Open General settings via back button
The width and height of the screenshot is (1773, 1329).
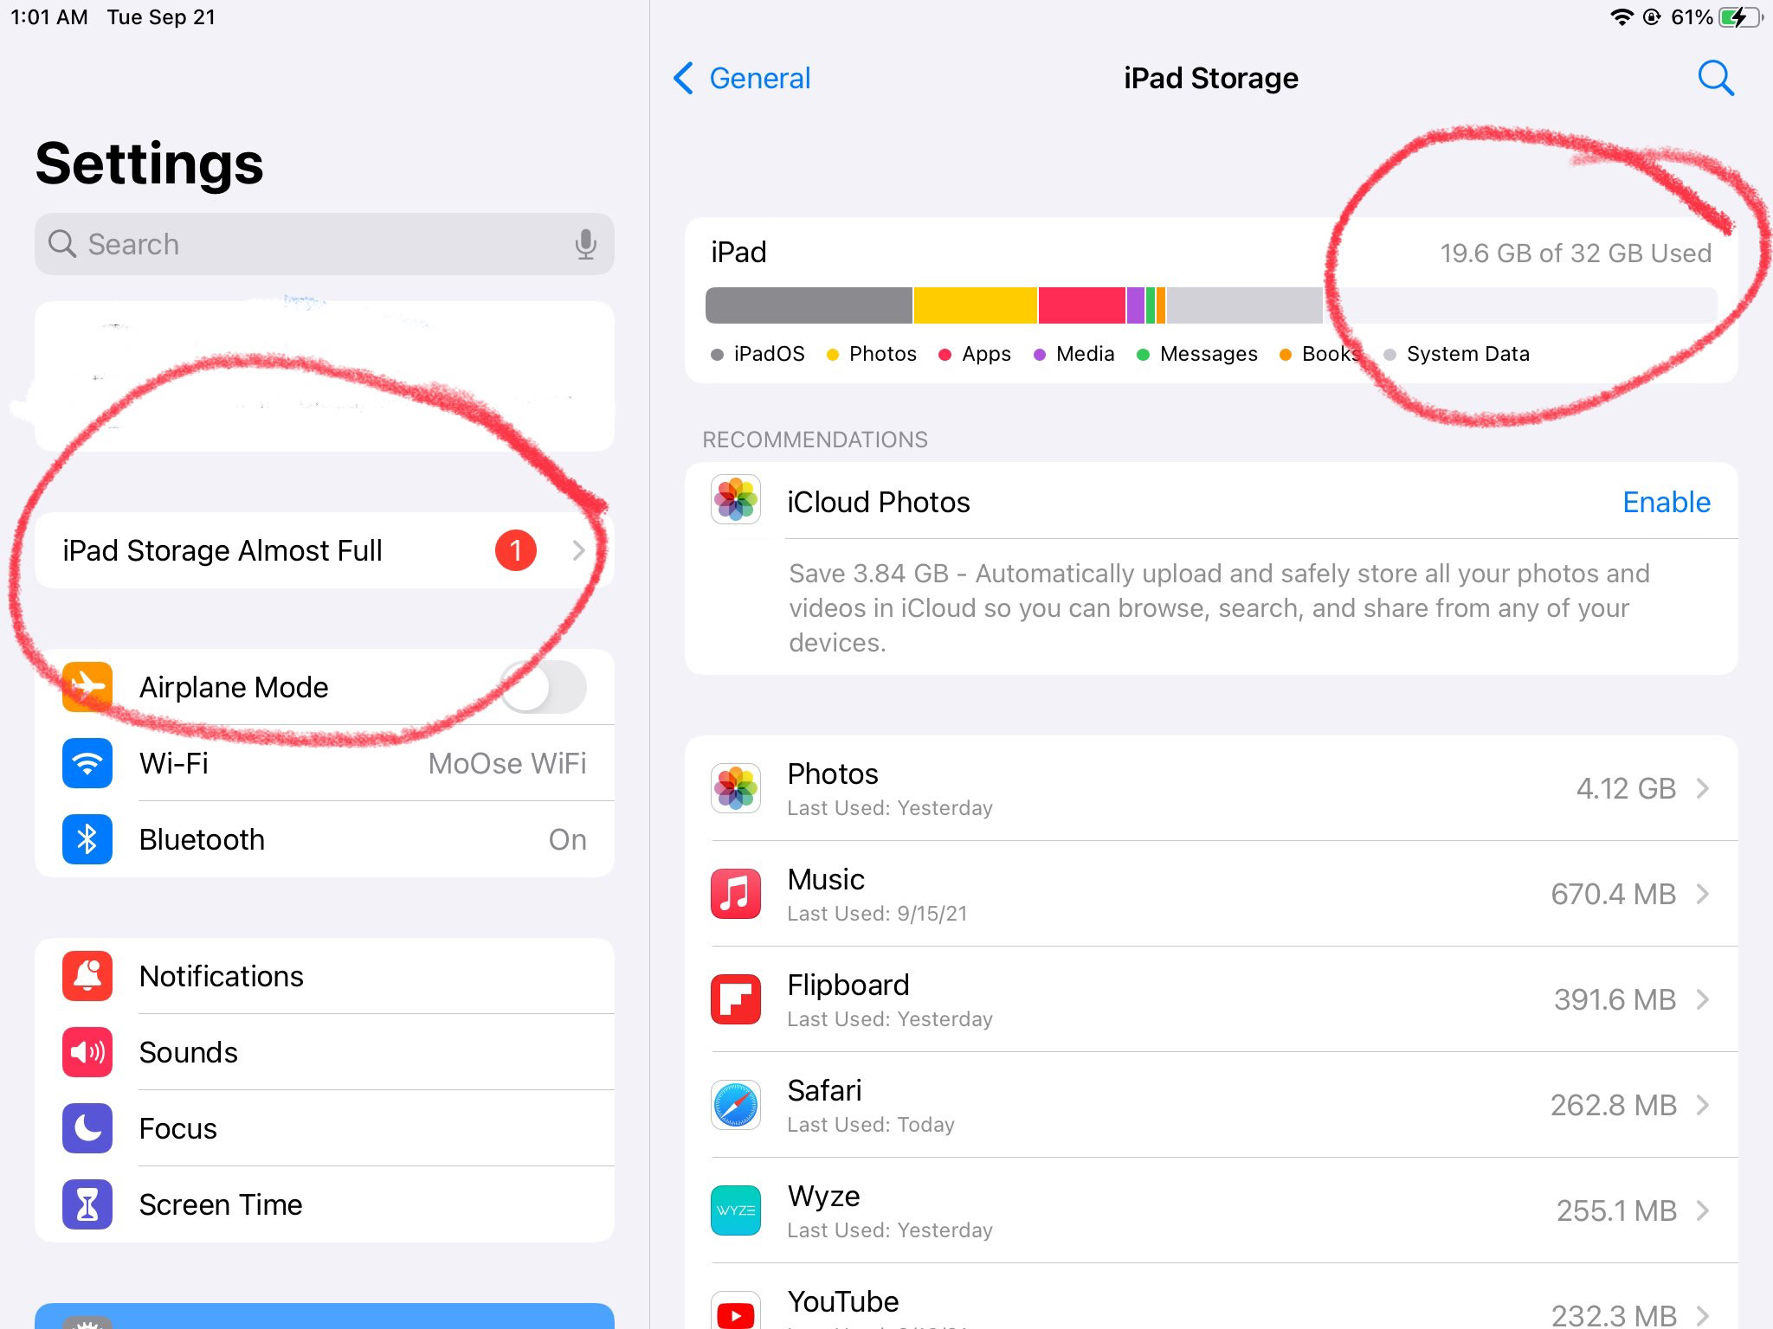(740, 77)
